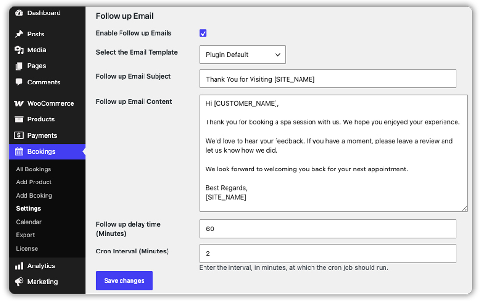This screenshot has height=301, width=480.
Task: Open the Plugin Default email template dropdown
Action: point(242,55)
